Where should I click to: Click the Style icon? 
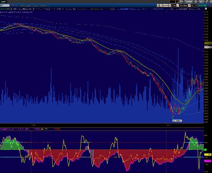tap(170, 5)
